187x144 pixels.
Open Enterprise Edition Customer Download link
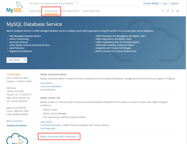tap(51, 86)
